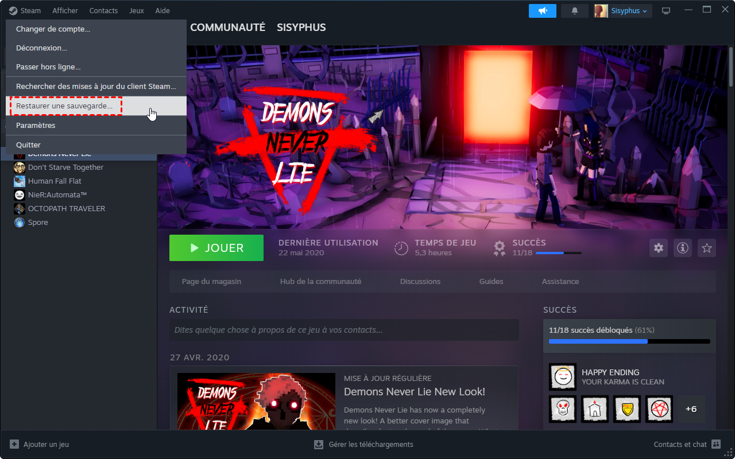Go to the COMMUNAUTÉ section
735x459 pixels.
coord(227,28)
